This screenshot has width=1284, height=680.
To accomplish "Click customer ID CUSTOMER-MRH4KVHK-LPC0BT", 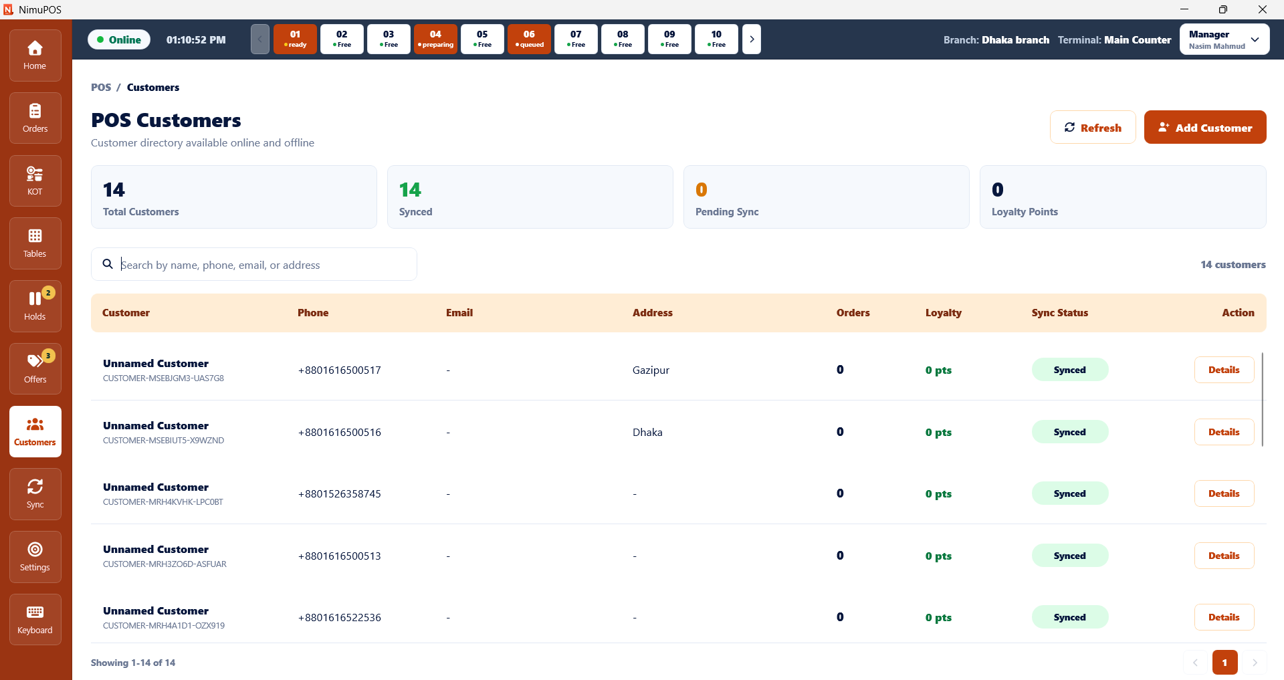I will pos(163,502).
